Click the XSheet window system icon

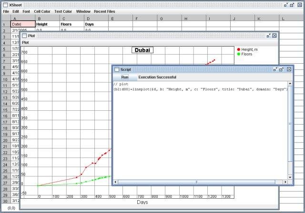pyautogui.click(x=5, y=5)
